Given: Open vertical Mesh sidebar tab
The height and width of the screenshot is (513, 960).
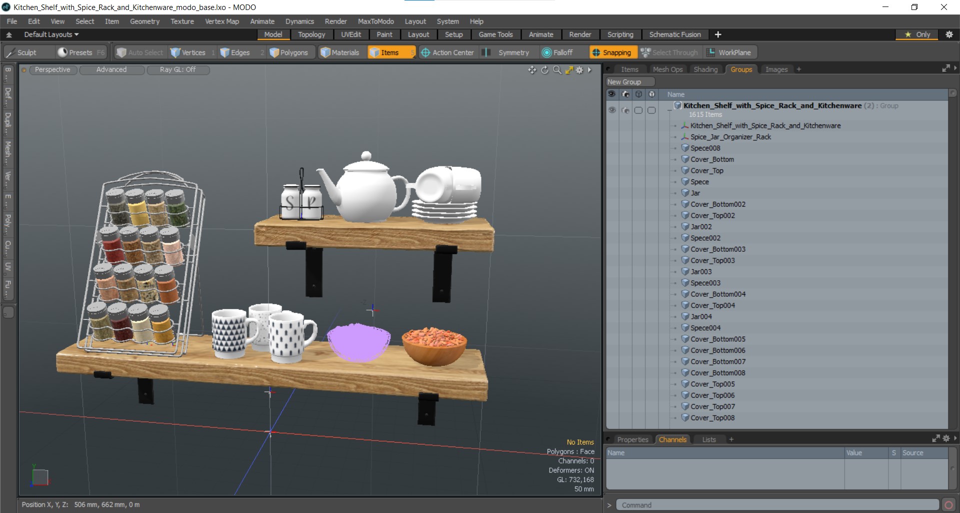Looking at the screenshot, I should [x=7, y=152].
